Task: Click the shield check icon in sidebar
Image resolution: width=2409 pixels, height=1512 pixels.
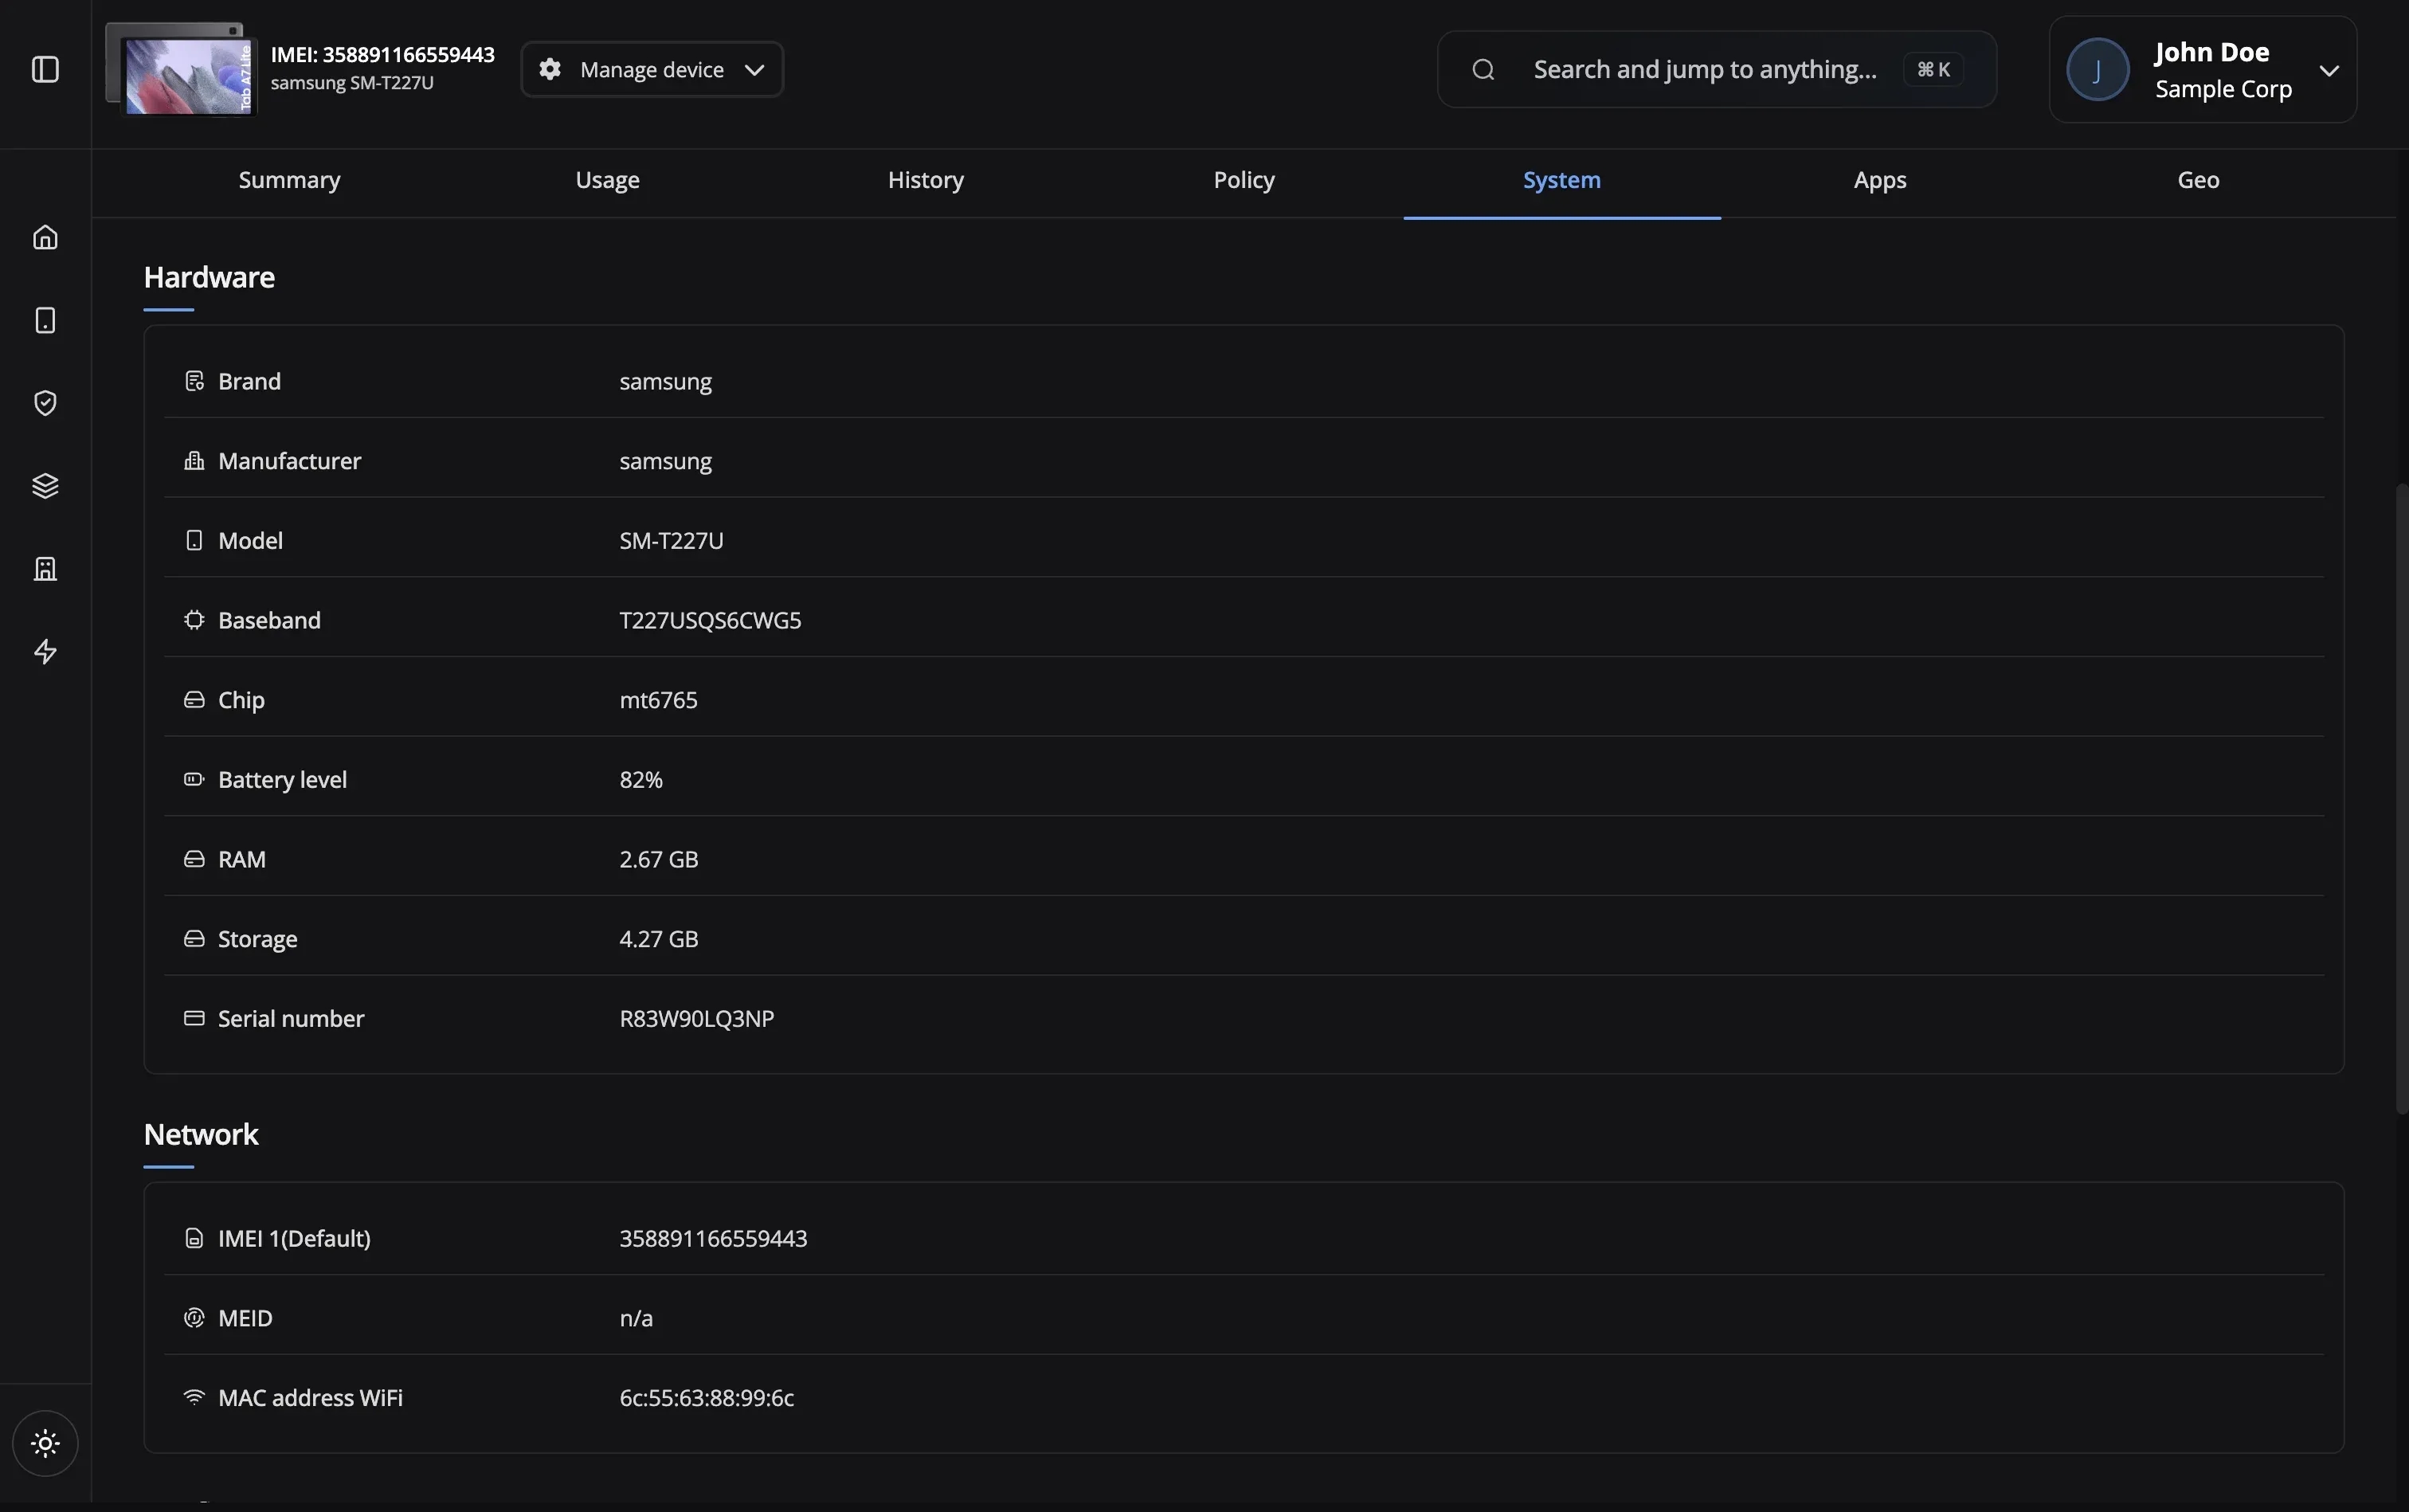Action: (x=45, y=403)
